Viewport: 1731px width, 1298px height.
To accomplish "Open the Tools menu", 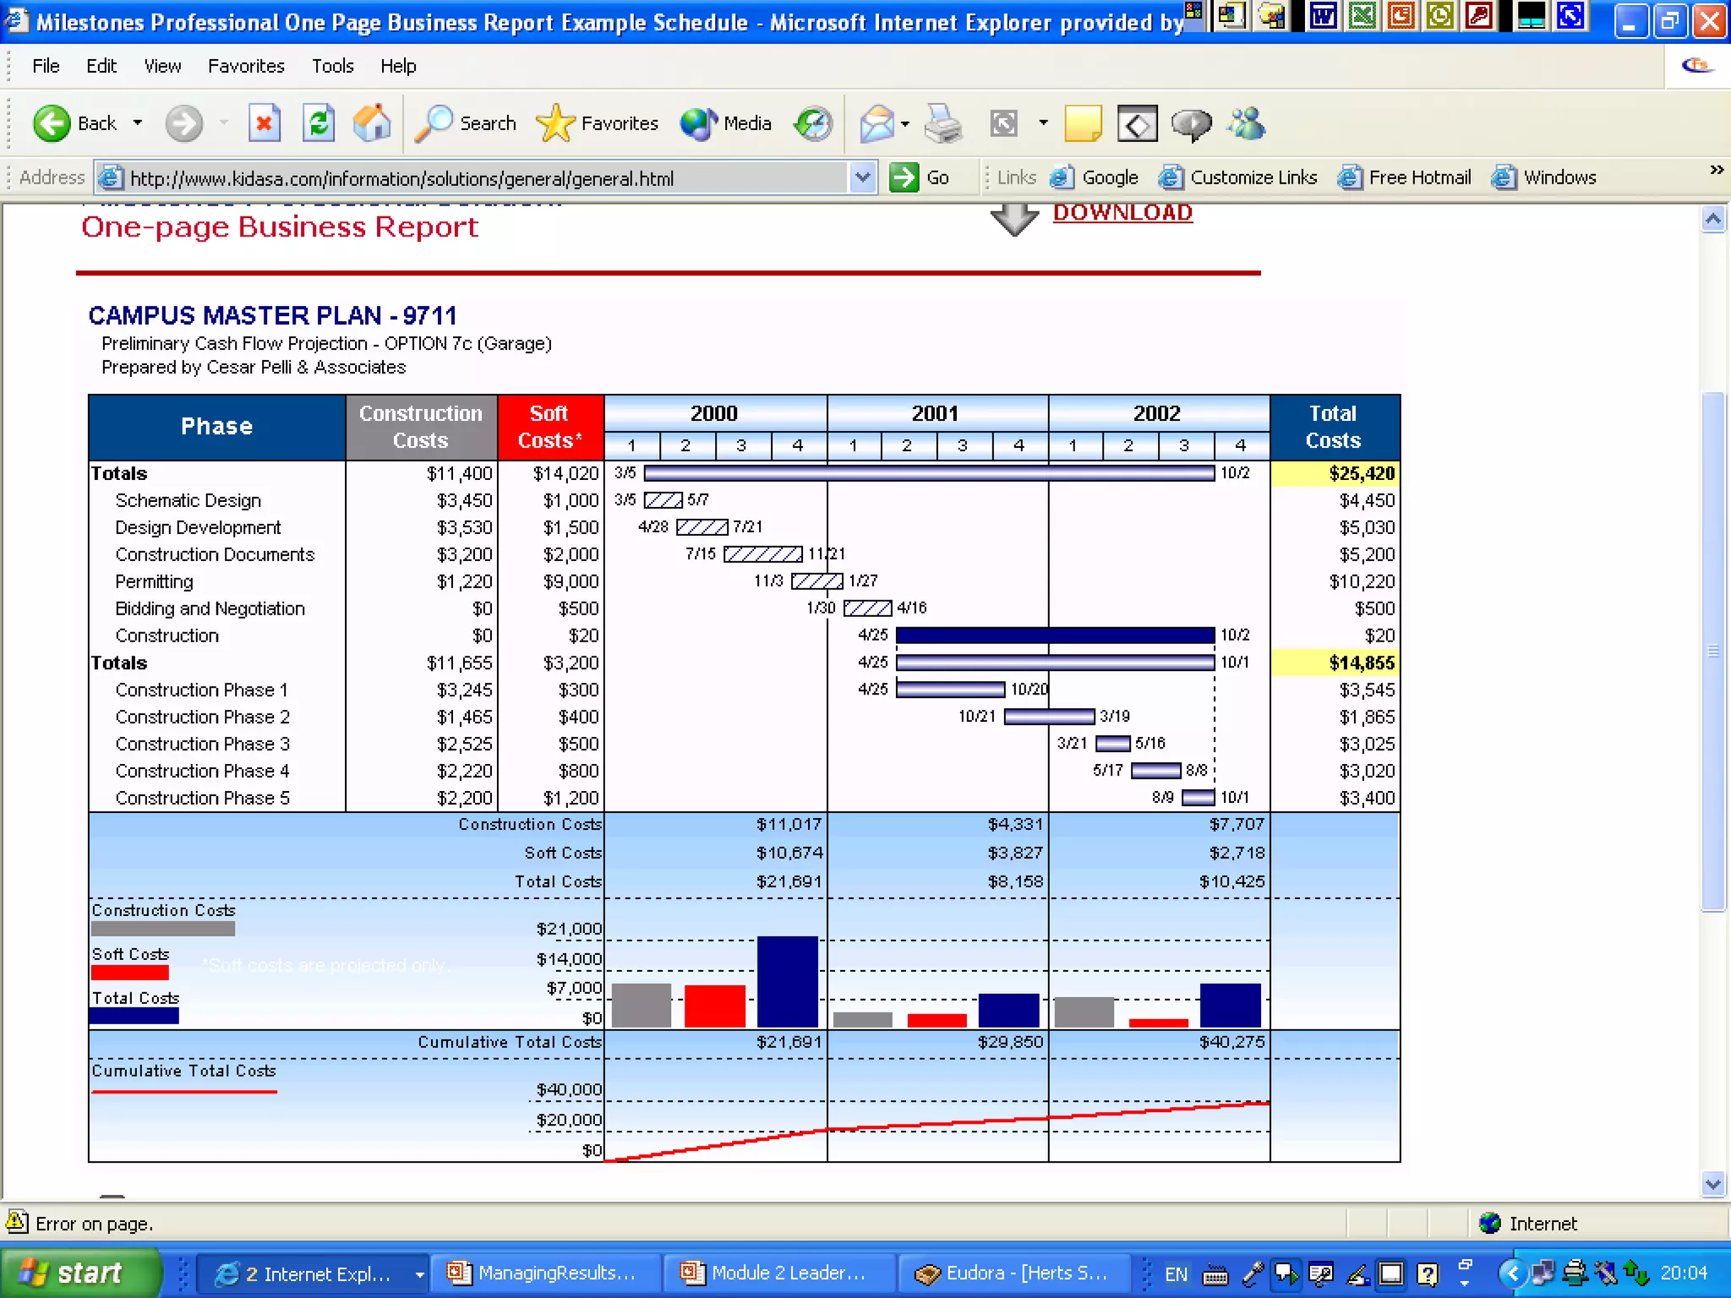I will coord(332,66).
